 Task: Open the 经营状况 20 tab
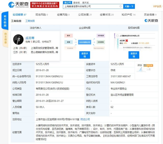107,15
